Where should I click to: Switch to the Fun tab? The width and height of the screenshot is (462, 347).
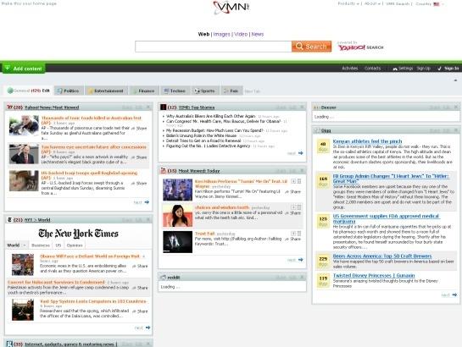point(231,91)
